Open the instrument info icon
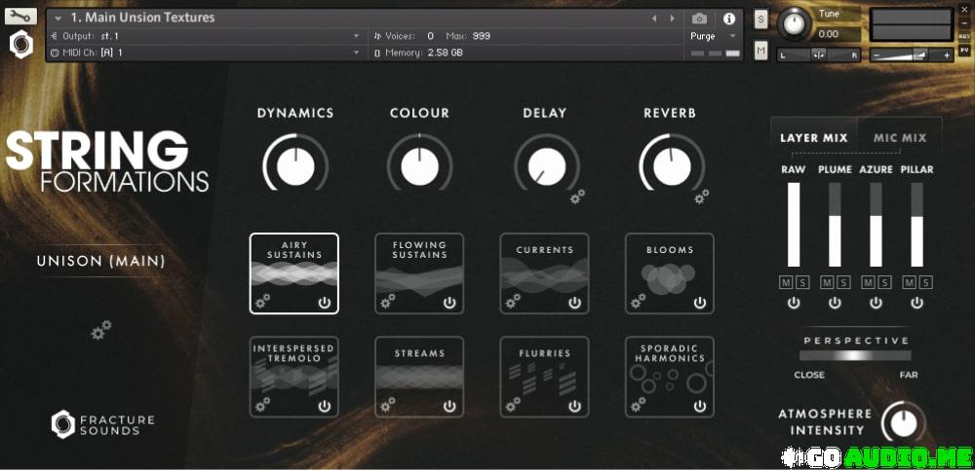Viewport: 975px width, 470px height. tap(728, 18)
